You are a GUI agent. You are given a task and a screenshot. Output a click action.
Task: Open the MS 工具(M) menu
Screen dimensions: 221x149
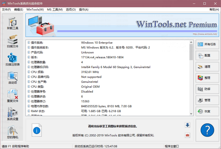(55, 9)
